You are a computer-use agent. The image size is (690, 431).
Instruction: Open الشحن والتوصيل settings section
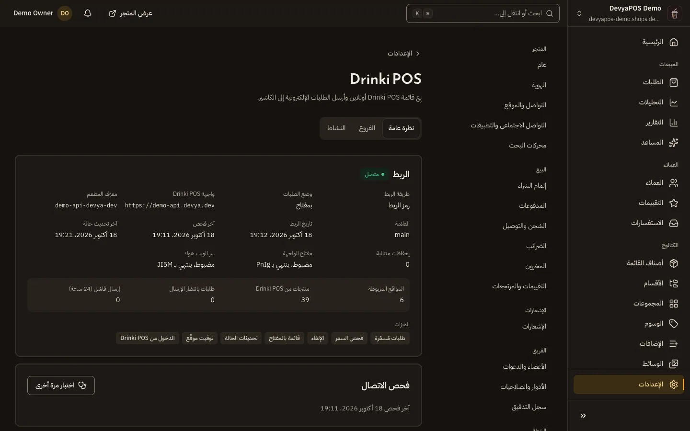[x=524, y=226]
